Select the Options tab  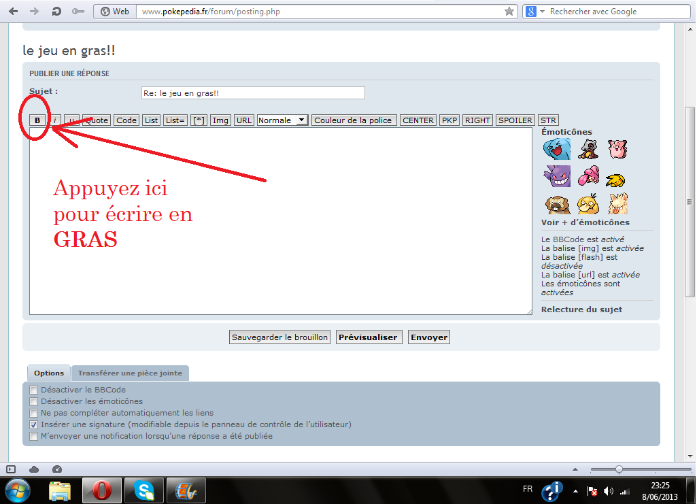(x=49, y=373)
